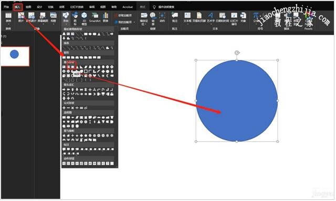Image resolution: width=336 pixels, height=201 pixels.
Task: Open the 设计 (Design) ribbon tab
Action: click(x=39, y=7)
